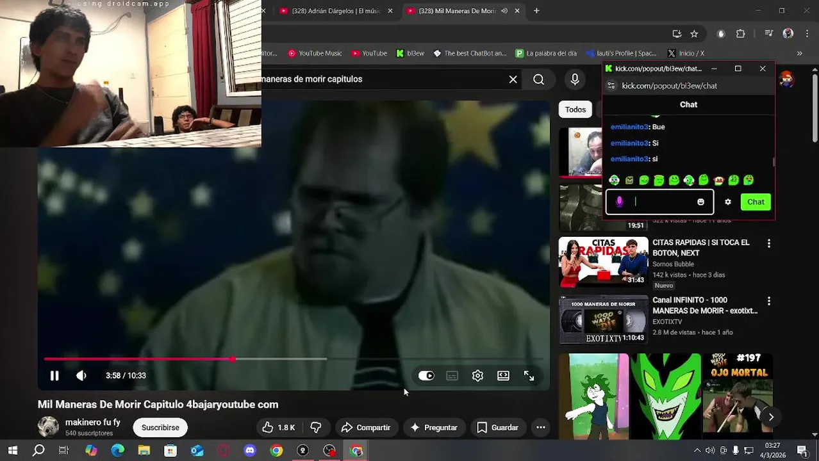This screenshot has width=819, height=461.
Task: Open the Canal INFINITO 1000 MANERAS video title
Action: tap(705, 305)
